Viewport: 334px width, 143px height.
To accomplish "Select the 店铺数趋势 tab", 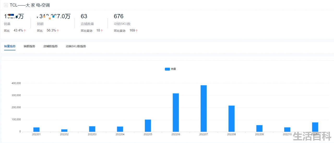I will tap(50, 46).
